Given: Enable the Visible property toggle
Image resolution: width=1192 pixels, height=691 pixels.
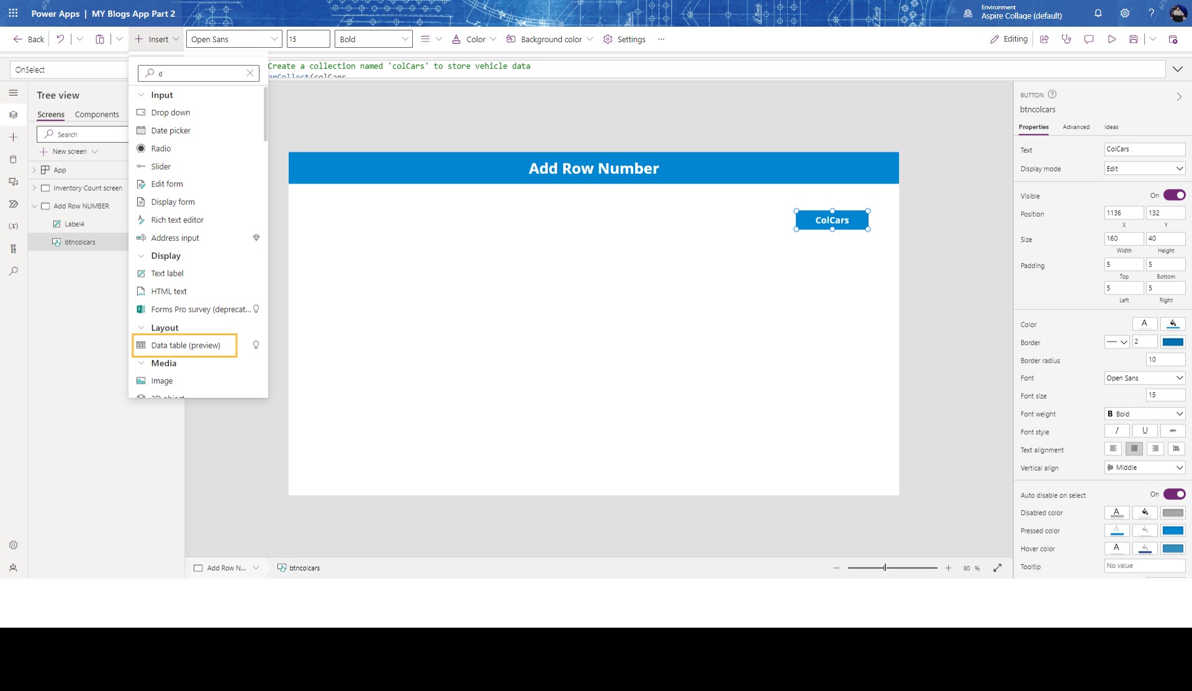Looking at the screenshot, I should 1174,194.
